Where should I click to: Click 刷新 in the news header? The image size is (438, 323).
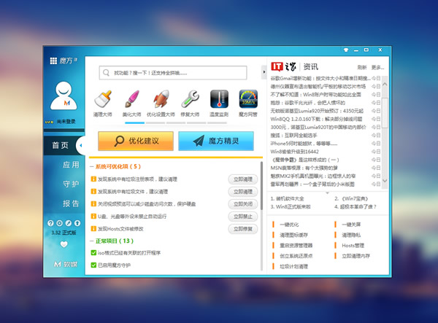point(362,67)
